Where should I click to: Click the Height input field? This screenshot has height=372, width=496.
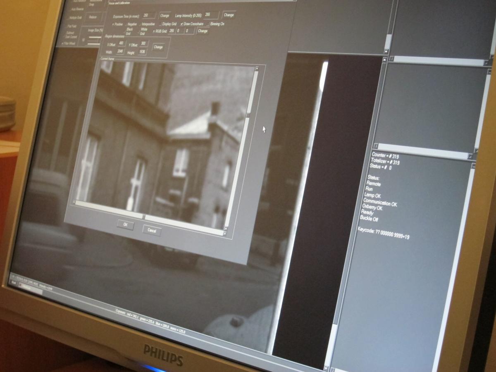(142, 52)
